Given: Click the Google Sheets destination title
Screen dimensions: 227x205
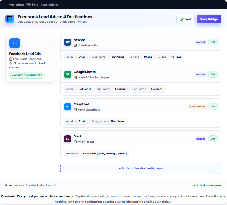Looking at the screenshot, I should click(x=85, y=72).
